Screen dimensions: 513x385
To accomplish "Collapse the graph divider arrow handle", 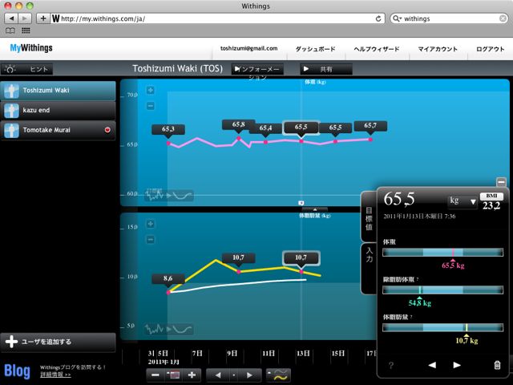I will (315, 209).
